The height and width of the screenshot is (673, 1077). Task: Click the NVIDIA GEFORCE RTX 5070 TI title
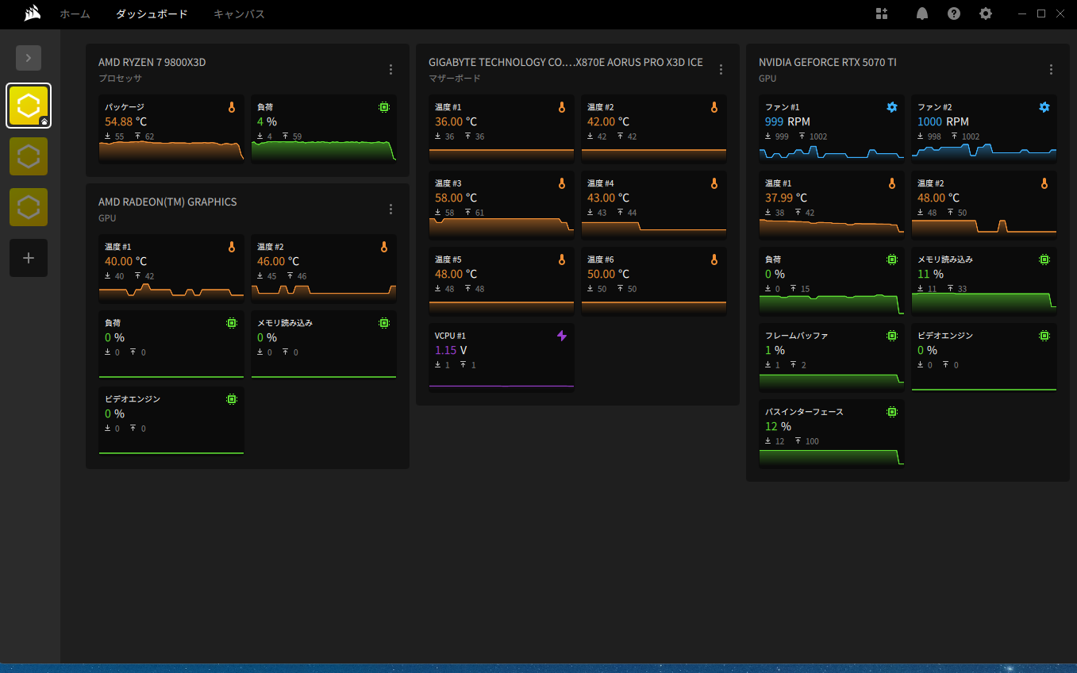coord(828,63)
